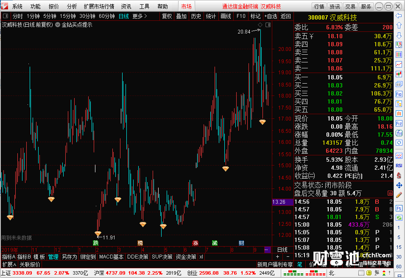Open the 工具 menu
The height and width of the screenshot is (278, 405).
click(144, 6)
